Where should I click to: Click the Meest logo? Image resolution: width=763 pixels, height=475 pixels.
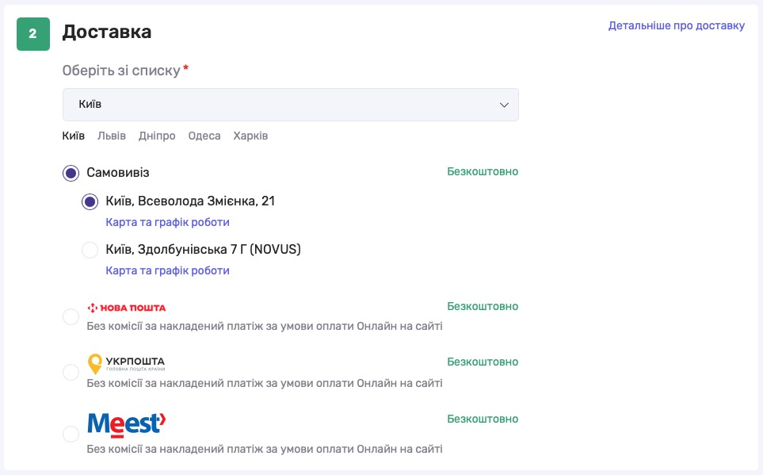pyautogui.click(x=126, y=423)
